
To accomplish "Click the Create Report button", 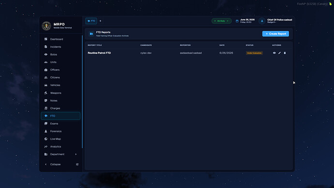I will point(275,34).
